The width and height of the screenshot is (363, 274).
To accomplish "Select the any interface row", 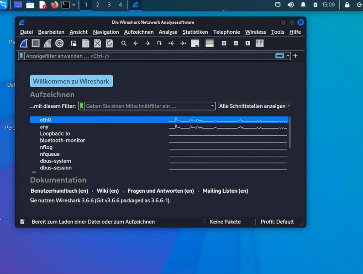I will click(159, 126).
